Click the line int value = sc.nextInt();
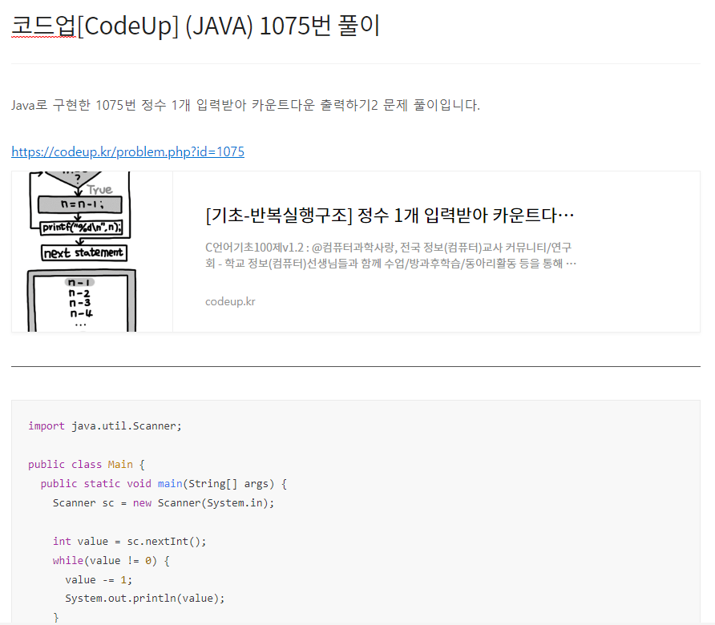 (x=130, y=541)
